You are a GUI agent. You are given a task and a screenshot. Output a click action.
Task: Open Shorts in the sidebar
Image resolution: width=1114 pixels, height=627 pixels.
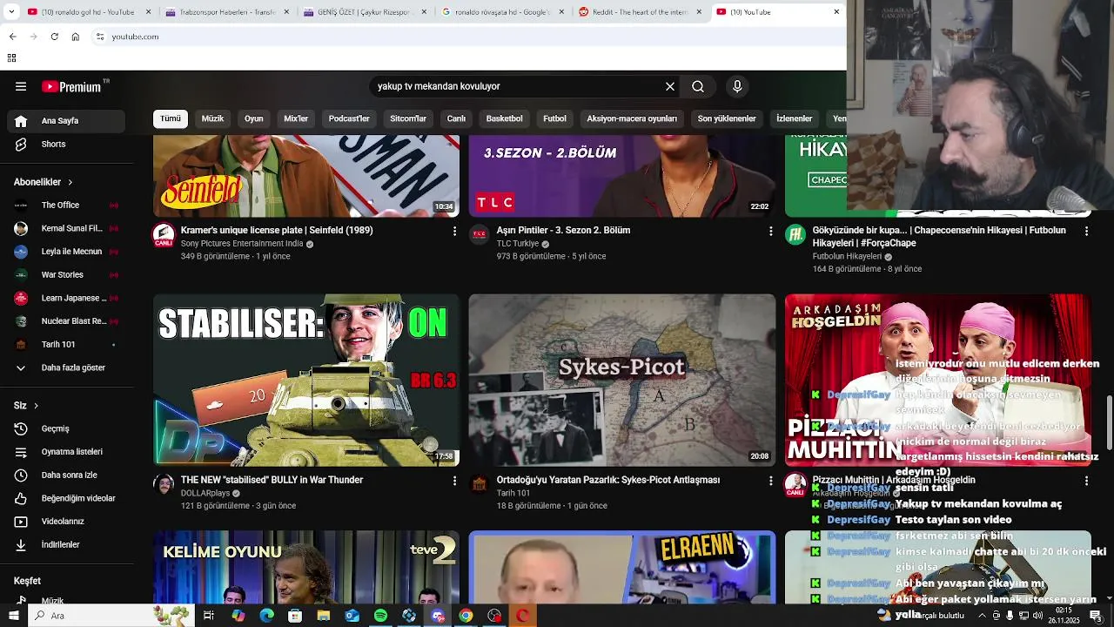[66, 145]
